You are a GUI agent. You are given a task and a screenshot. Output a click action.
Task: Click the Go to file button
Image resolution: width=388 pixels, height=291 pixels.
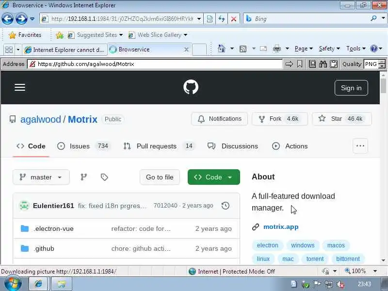(x=160, y=177)
